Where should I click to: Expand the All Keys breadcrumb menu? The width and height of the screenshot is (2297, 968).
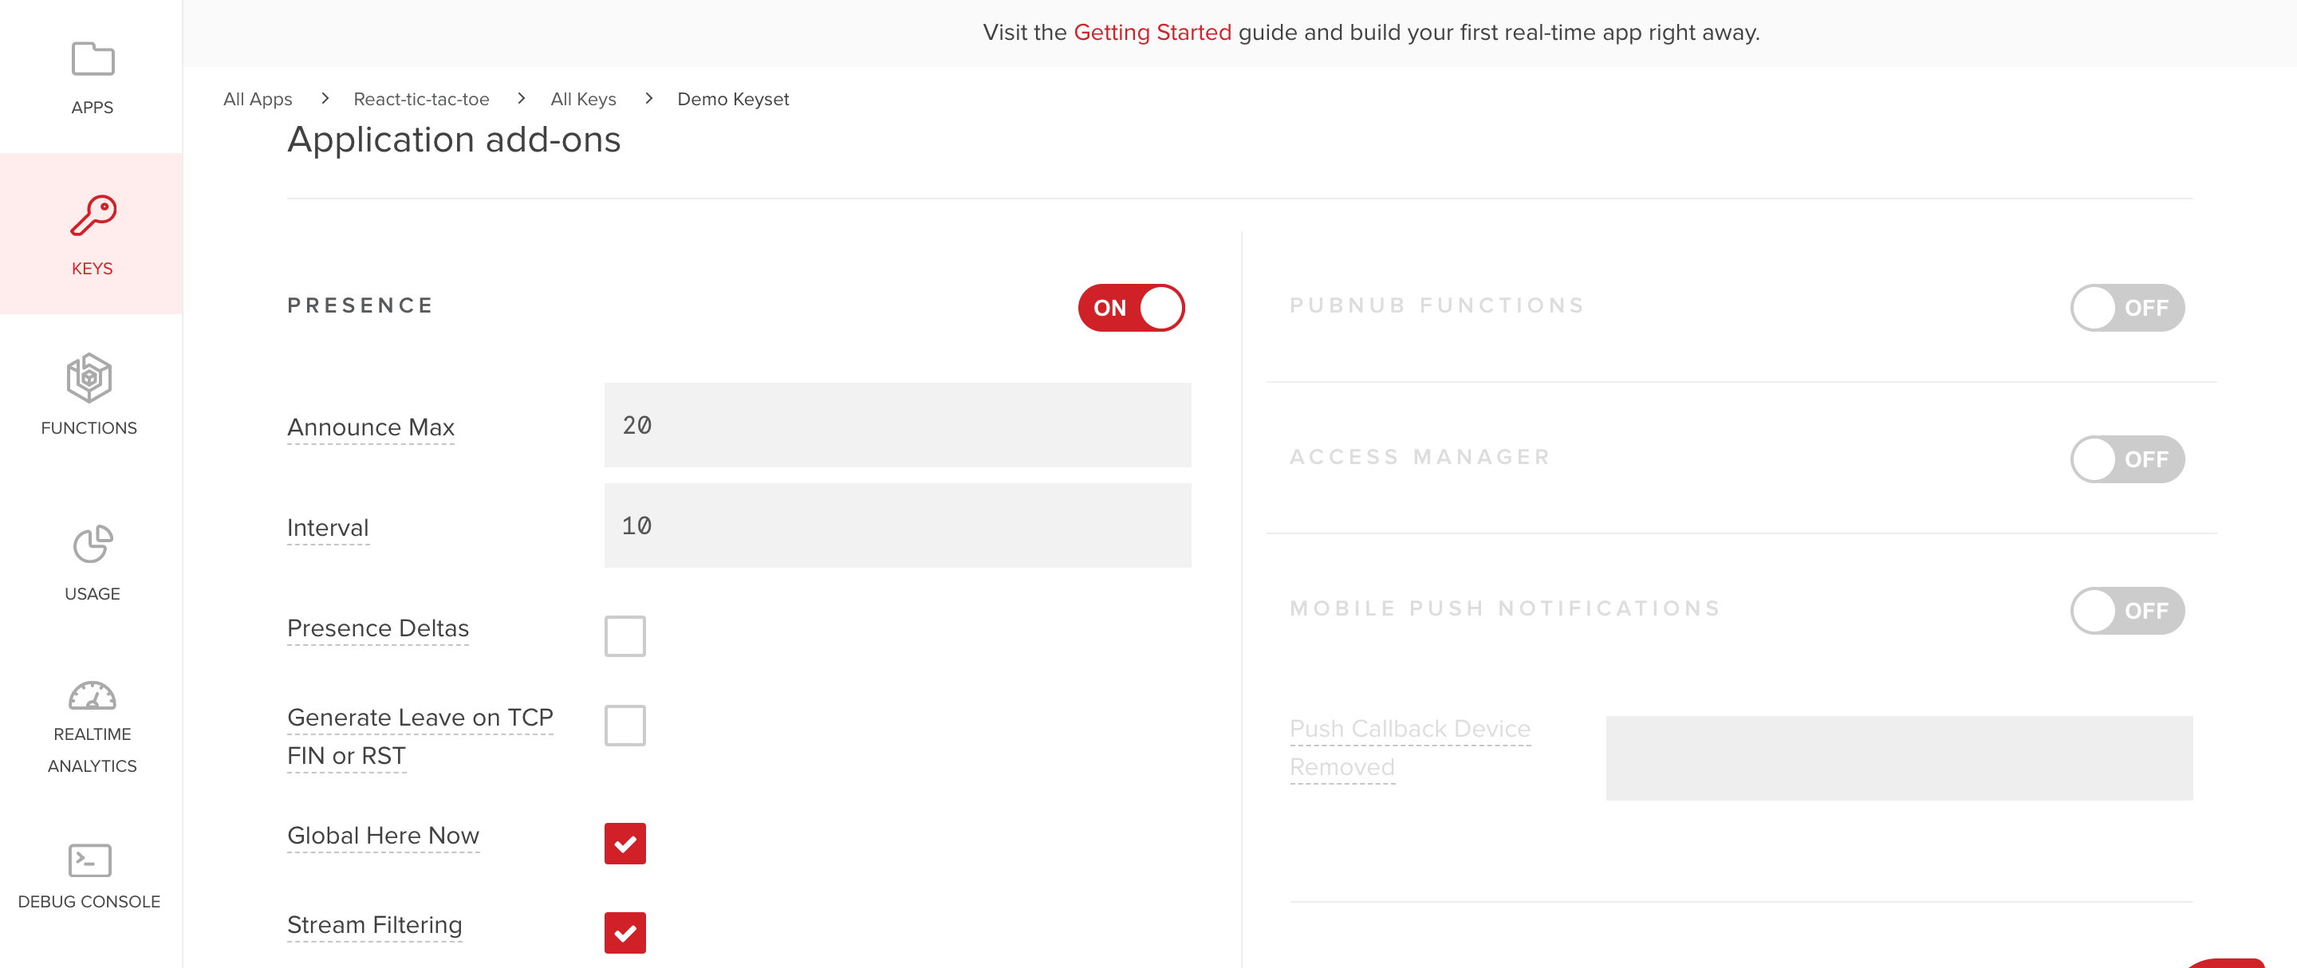585,98
